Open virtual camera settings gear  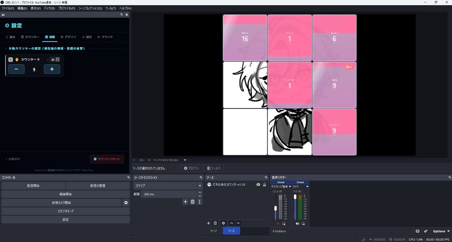[x=126, y=203]
